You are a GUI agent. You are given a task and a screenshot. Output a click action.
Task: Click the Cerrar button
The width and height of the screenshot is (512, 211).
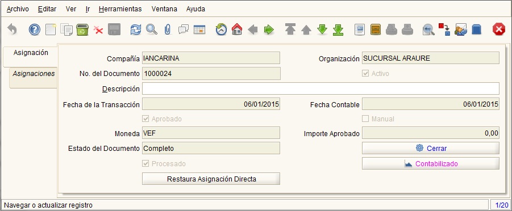point(431,148)
